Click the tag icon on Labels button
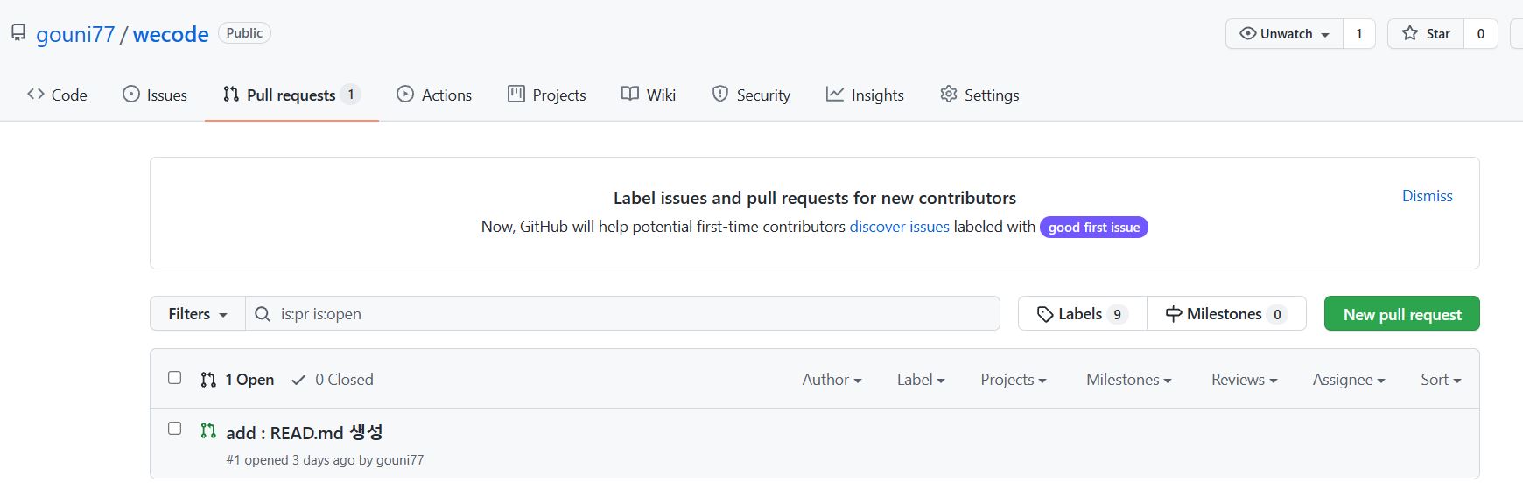 [1044, 314]
